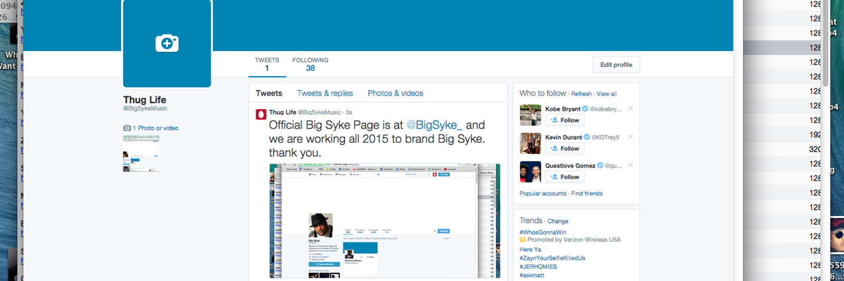
Task: Click the tweet author's avatar icon
Action: point(261,114)
